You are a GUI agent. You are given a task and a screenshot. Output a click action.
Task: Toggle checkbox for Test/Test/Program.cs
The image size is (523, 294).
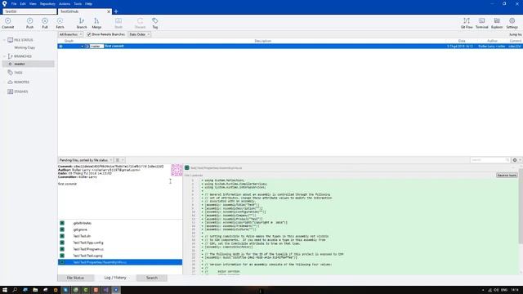[62, 249]
